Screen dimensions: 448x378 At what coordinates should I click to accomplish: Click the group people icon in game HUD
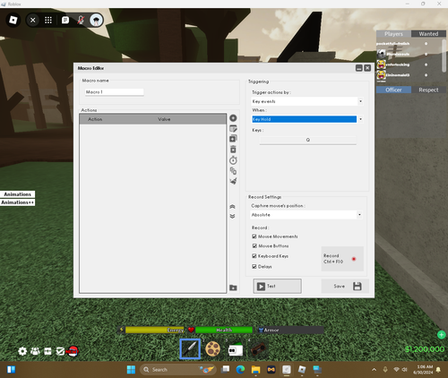(35, 351)
